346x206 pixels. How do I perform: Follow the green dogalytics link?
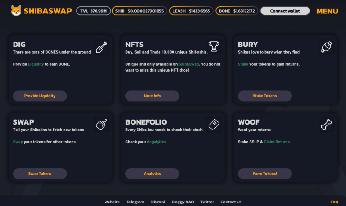(x=157, y=142)
